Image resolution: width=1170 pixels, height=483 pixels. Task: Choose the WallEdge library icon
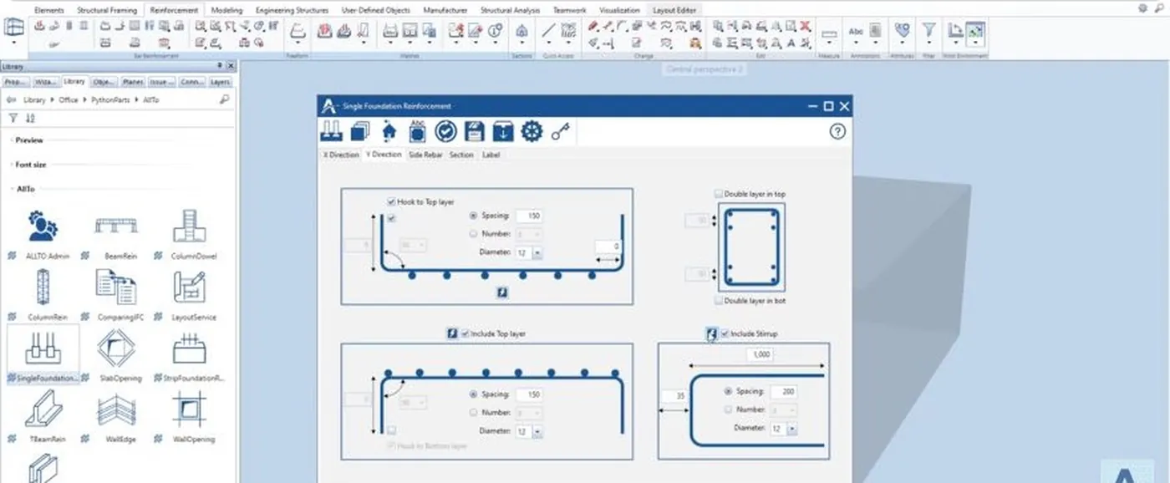[x=116, y=409]
